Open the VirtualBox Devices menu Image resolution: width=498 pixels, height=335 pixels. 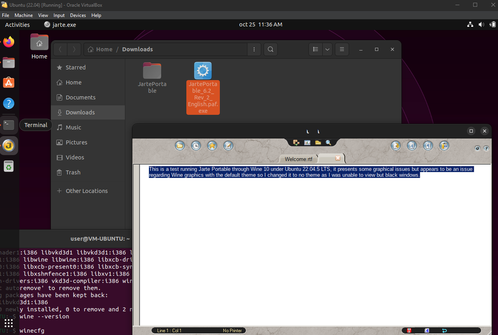click(x=78, y=15)
